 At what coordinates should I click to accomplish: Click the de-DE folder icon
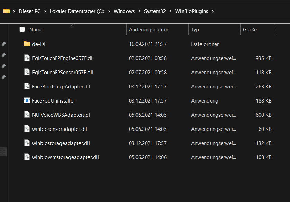point(27,44)
